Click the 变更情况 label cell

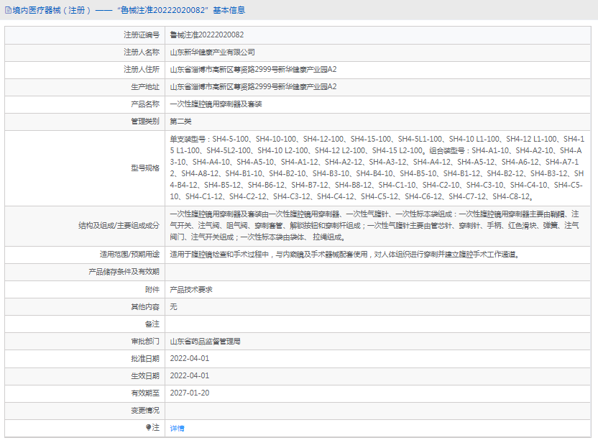85,411
